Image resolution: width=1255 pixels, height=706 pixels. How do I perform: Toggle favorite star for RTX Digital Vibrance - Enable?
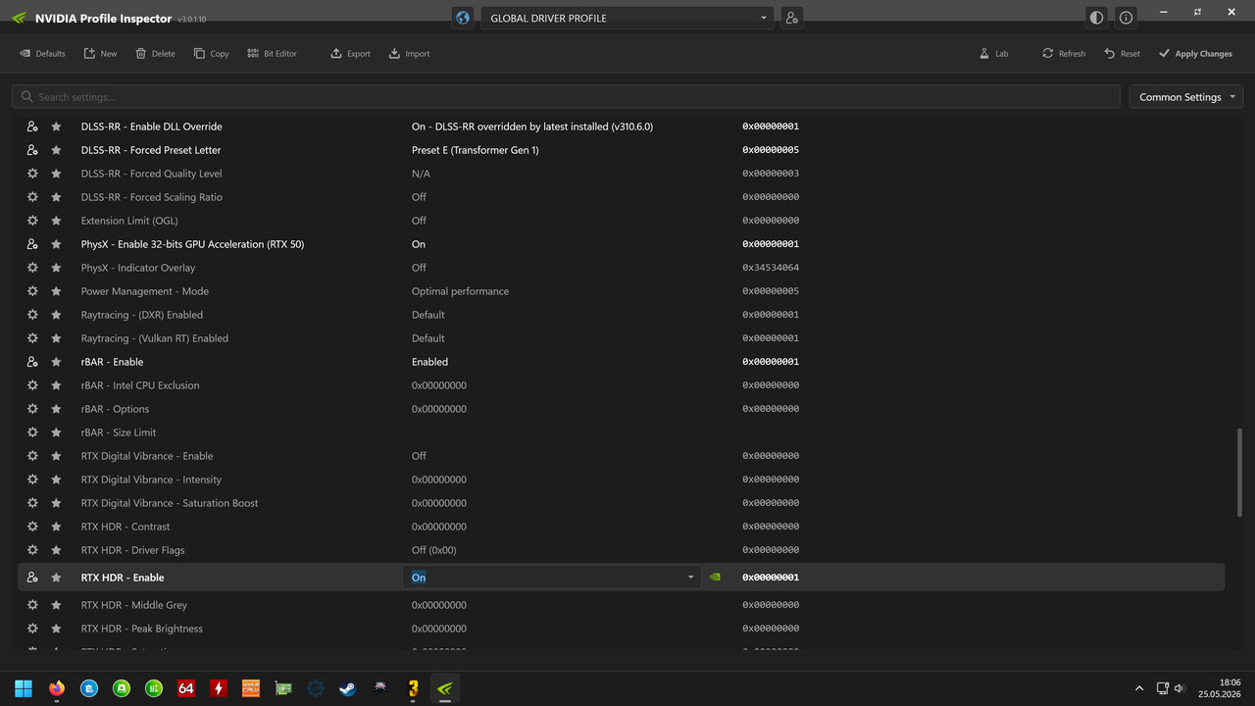click(56, 456)
